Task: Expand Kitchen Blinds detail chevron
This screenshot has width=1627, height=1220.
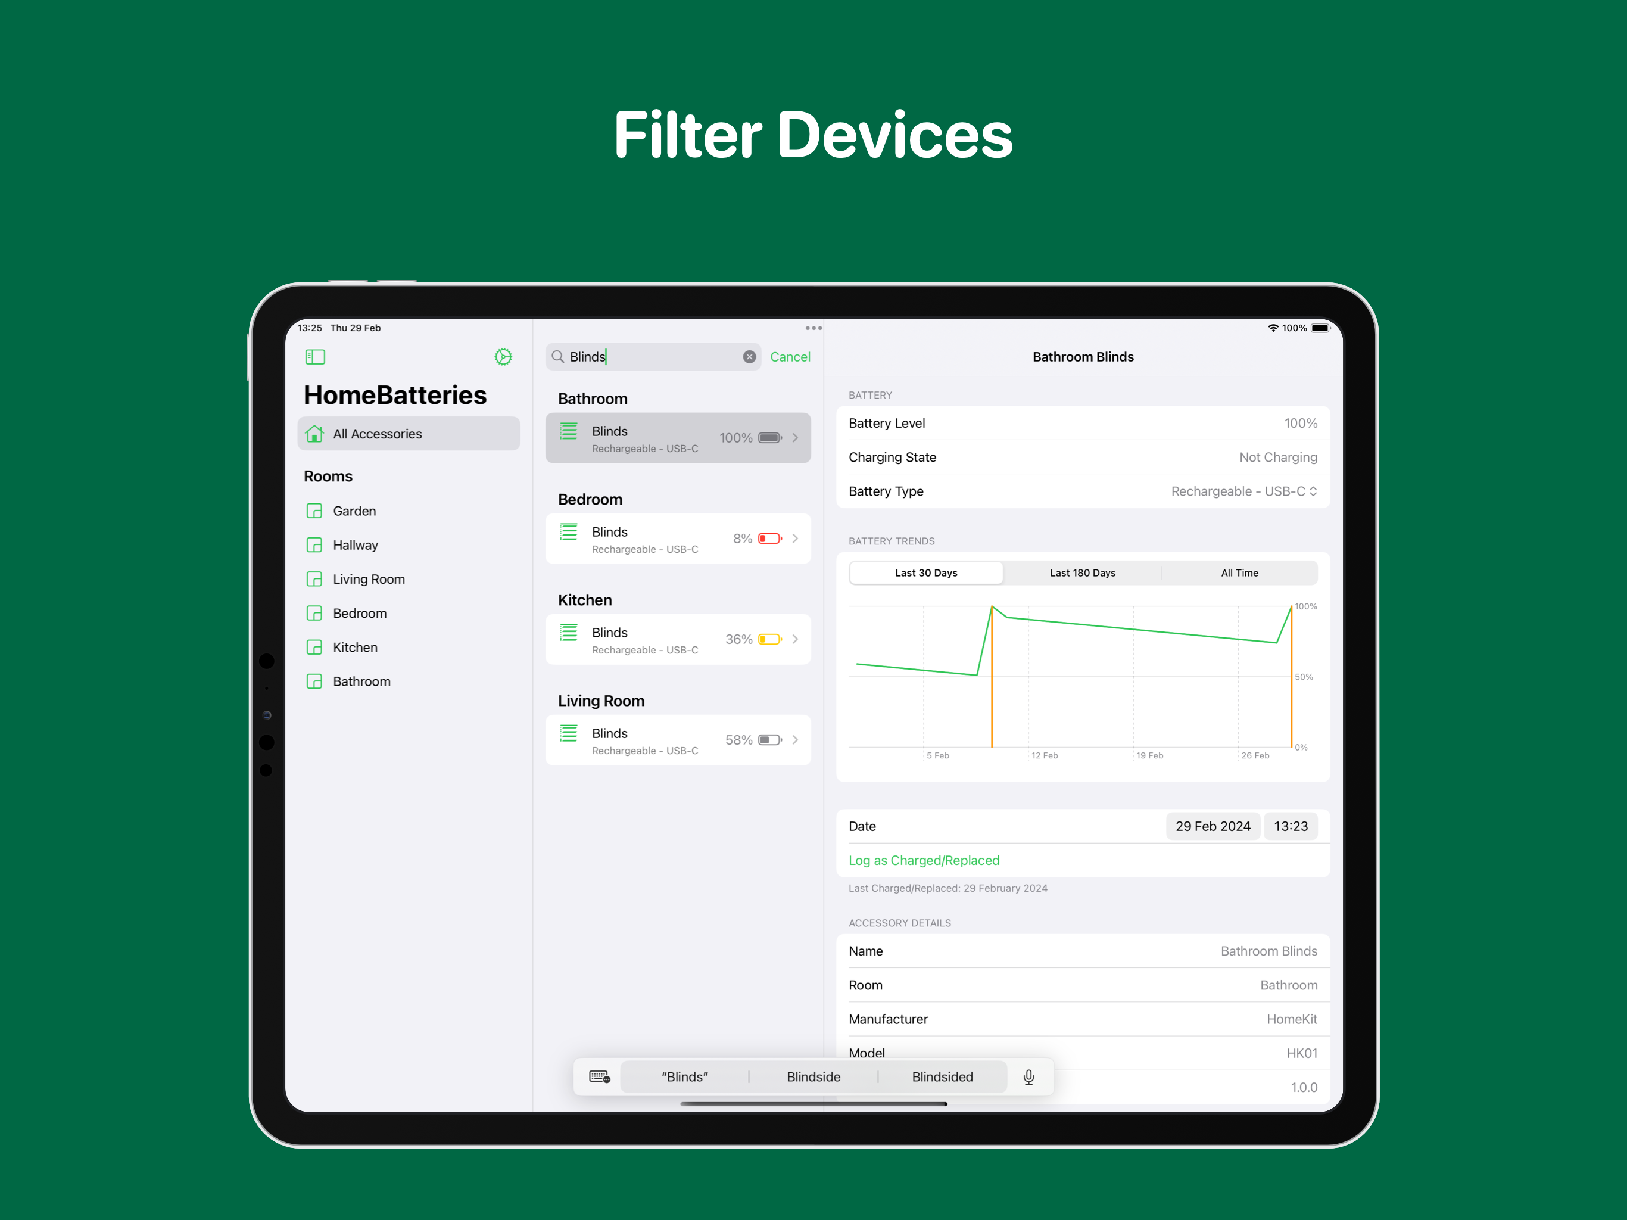Action: (x=798, y=637)
